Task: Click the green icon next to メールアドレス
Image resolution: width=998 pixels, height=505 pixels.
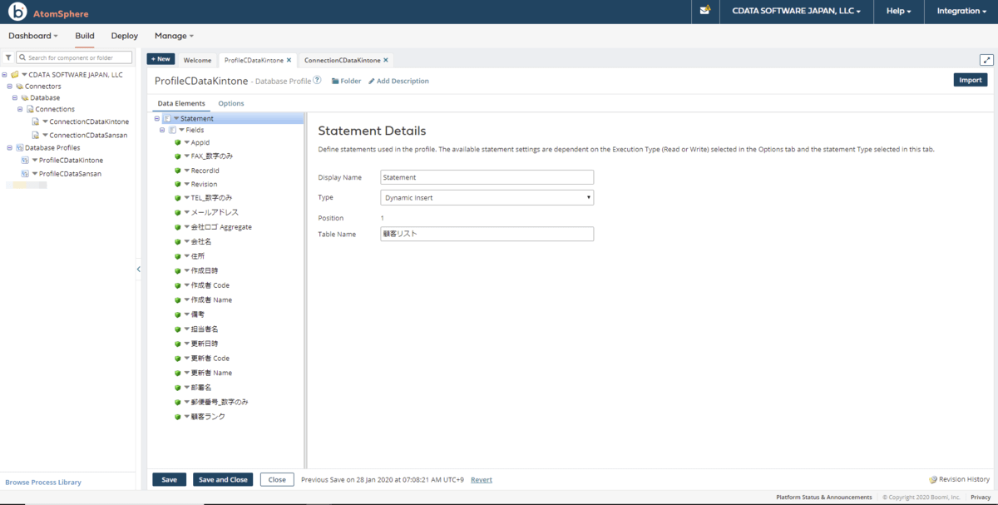Action: 178,212
